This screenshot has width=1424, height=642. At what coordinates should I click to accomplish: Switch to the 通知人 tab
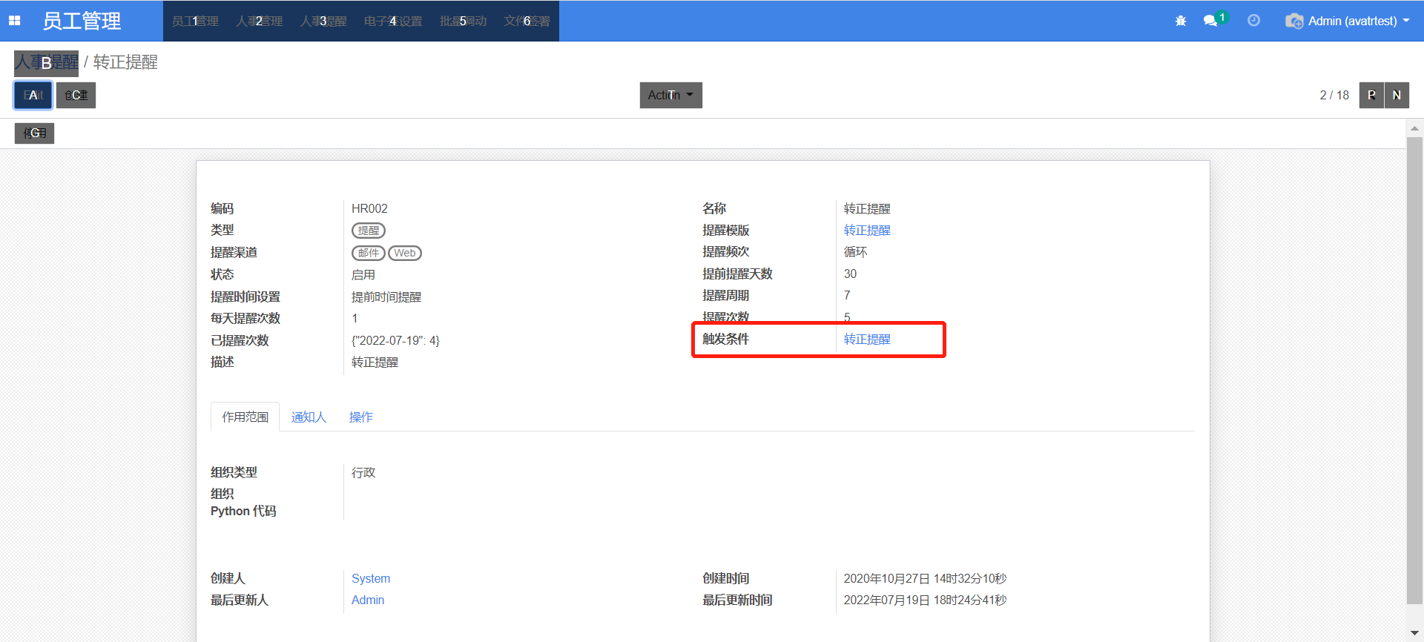pos(309,417)
